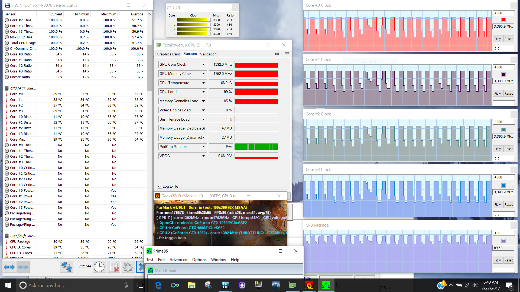The width and height of the screenshot is (520, 292).
Task: Click Fit y on the CPU Package graph
Action: click(497, 260)
